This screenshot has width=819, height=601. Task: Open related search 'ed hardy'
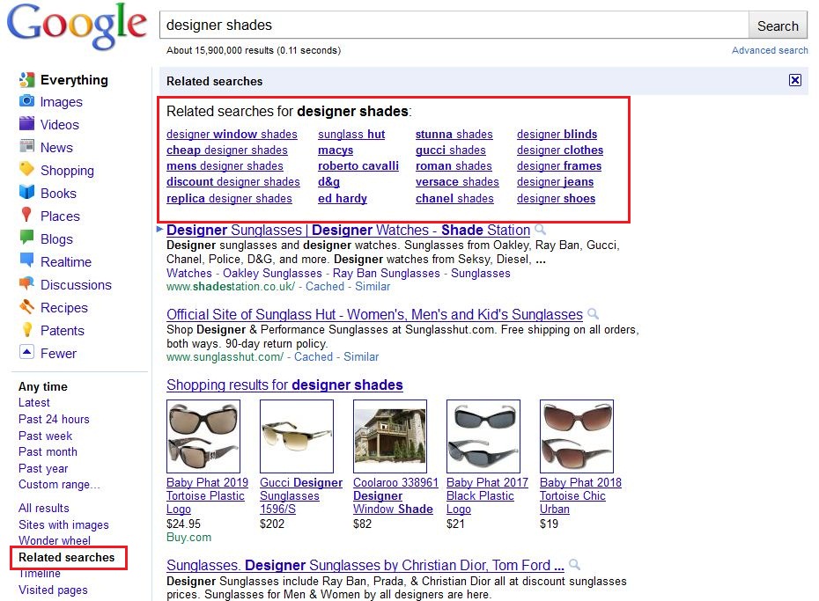(343, 199)
